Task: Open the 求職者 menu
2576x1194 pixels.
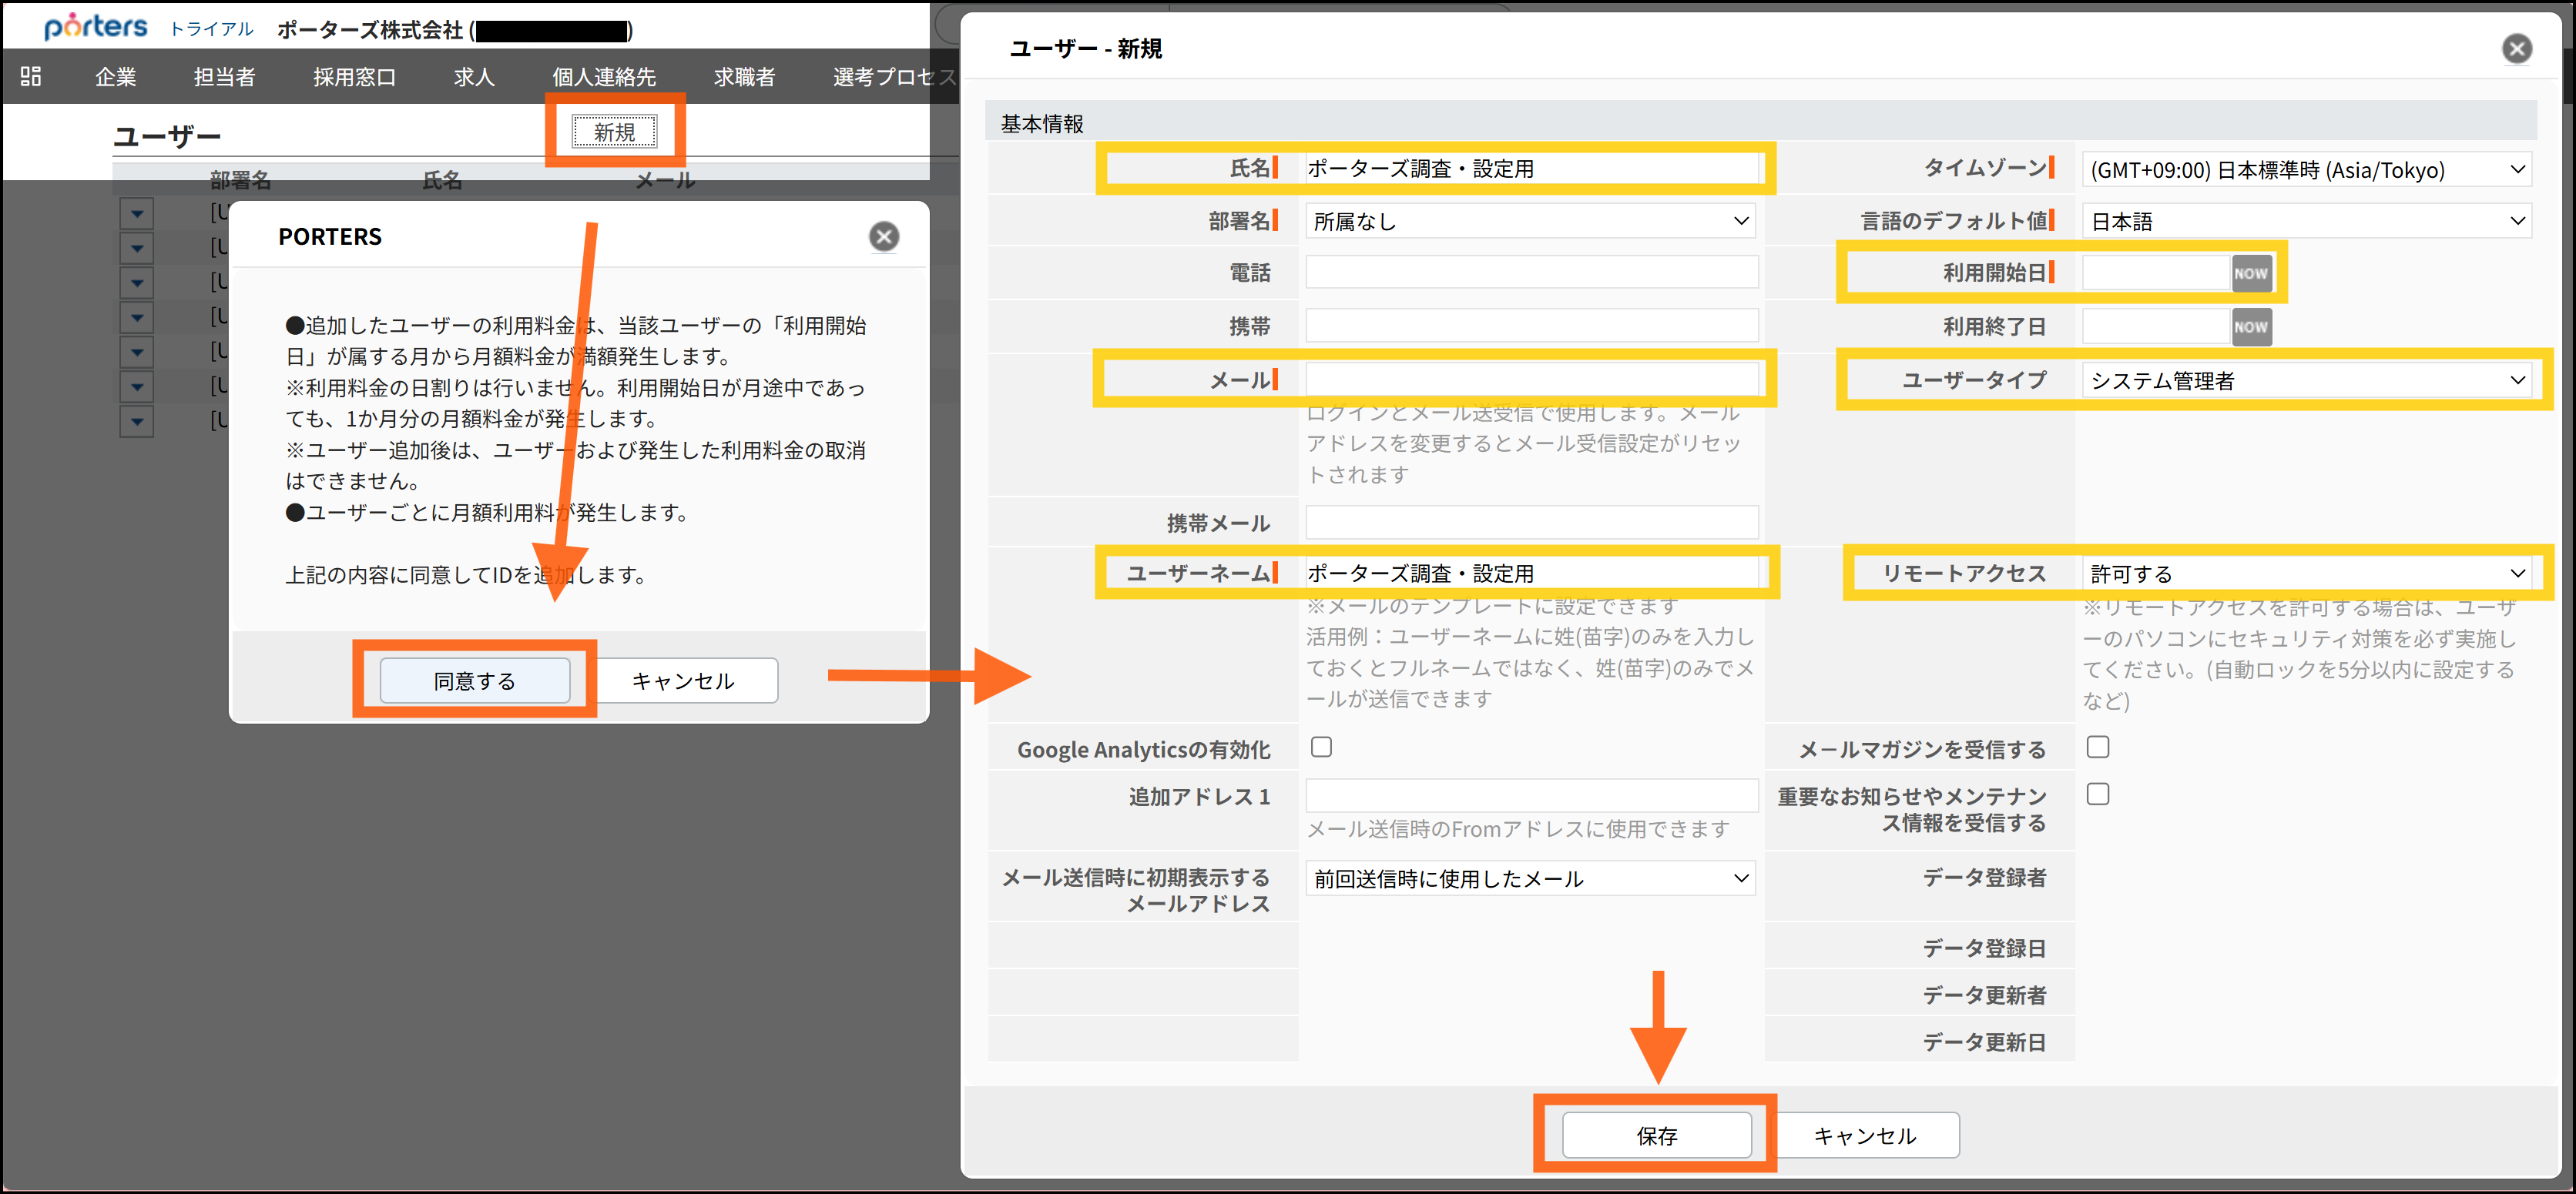Action: click(x=744, y=77)
